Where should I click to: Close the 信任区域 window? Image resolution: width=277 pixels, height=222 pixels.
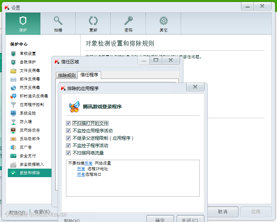coord(171,60)
